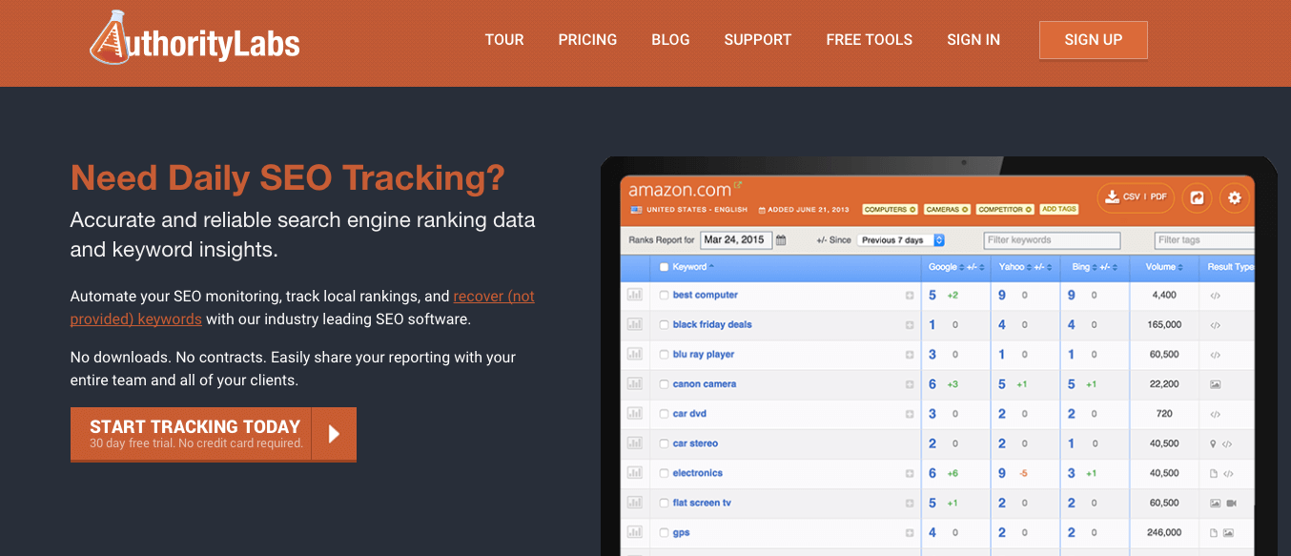Click the plus icon in blu ray player row
1291x556 pixels.
[910, 355]
